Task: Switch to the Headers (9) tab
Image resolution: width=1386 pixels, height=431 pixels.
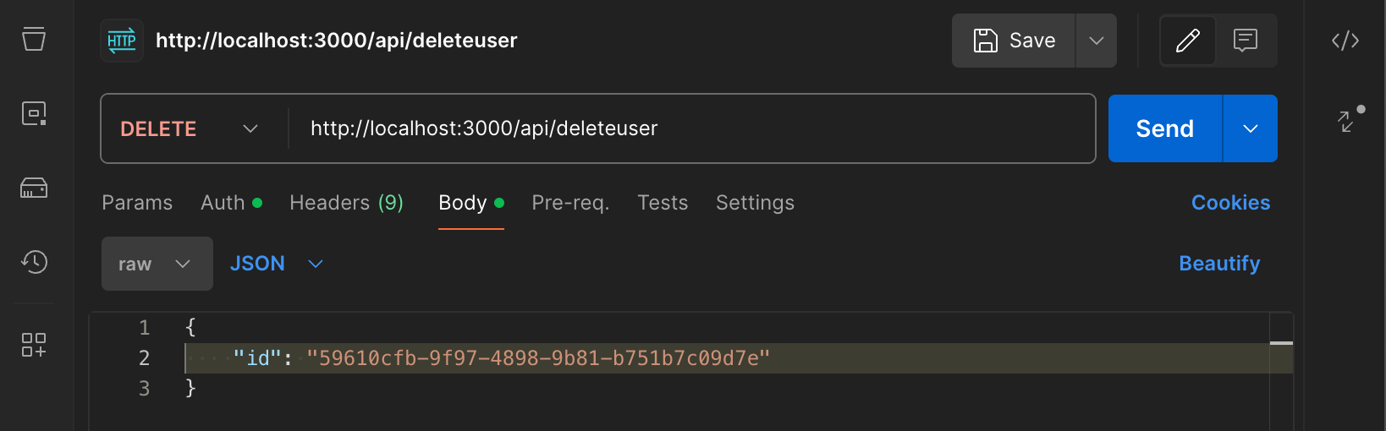Action: pos(346,203)
